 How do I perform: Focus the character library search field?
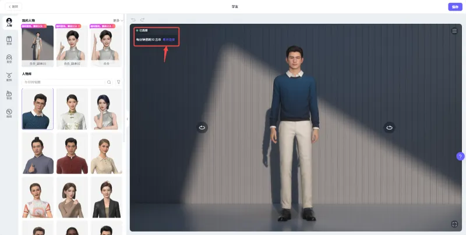coord(63,82)
